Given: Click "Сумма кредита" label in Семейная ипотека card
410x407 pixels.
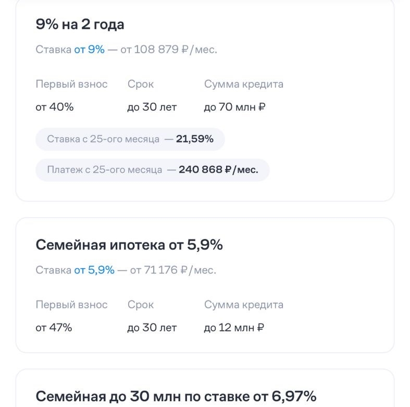Looking at the screenshot, I should [244, 305].
